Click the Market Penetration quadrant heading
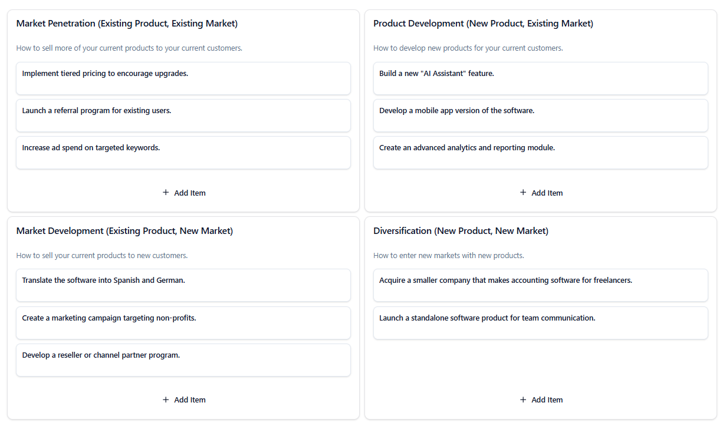Screen dimensions: 723x429 pos(127,24)
